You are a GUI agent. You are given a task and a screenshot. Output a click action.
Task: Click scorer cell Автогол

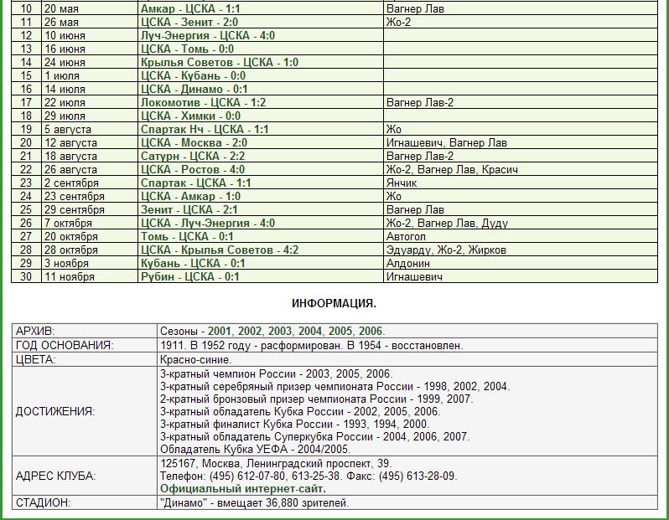tap(521, 237)
